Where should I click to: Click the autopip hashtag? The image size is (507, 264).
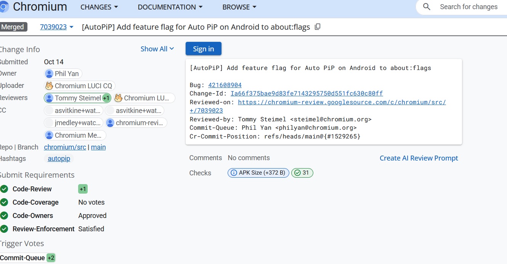59,159
